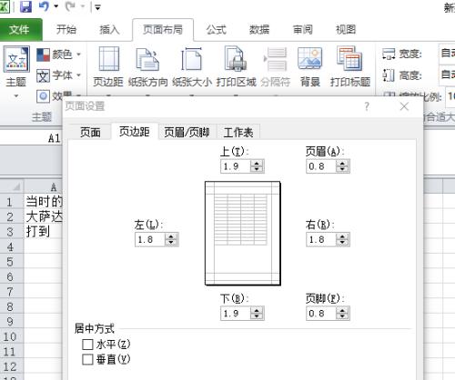Select row 5 header
Screen dimensions: 455x380
[x=12, y=262]
